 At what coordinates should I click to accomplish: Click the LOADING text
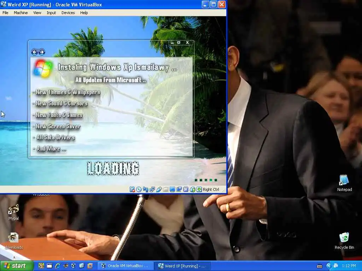(113, 168)
